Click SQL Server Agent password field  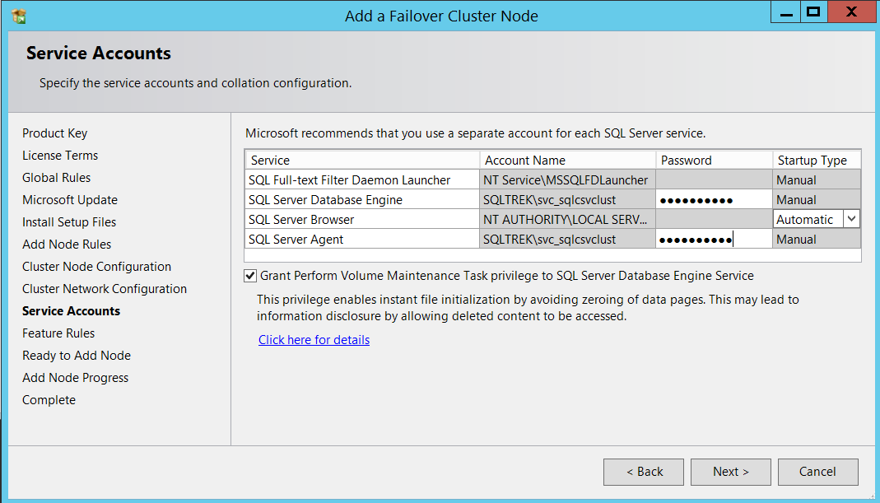[x=714, y=240]
